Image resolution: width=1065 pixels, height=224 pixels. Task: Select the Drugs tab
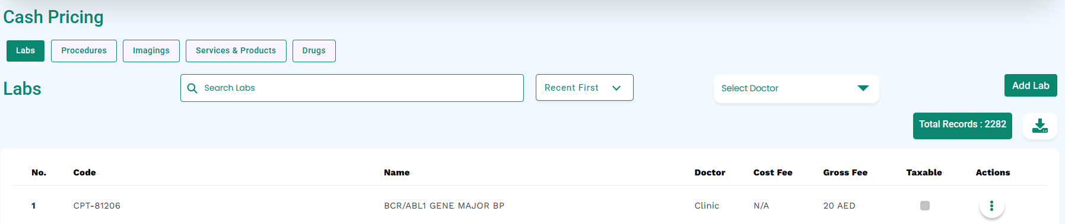click(314, 51)
